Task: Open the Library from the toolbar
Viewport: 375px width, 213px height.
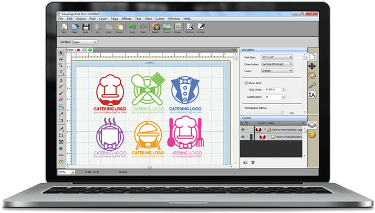Action: pyautogui.click(x=178, y=27)
